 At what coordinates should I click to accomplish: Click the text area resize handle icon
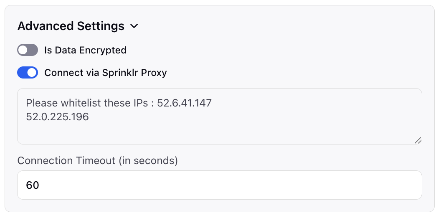pyautogui.click(x=418, y=141)
